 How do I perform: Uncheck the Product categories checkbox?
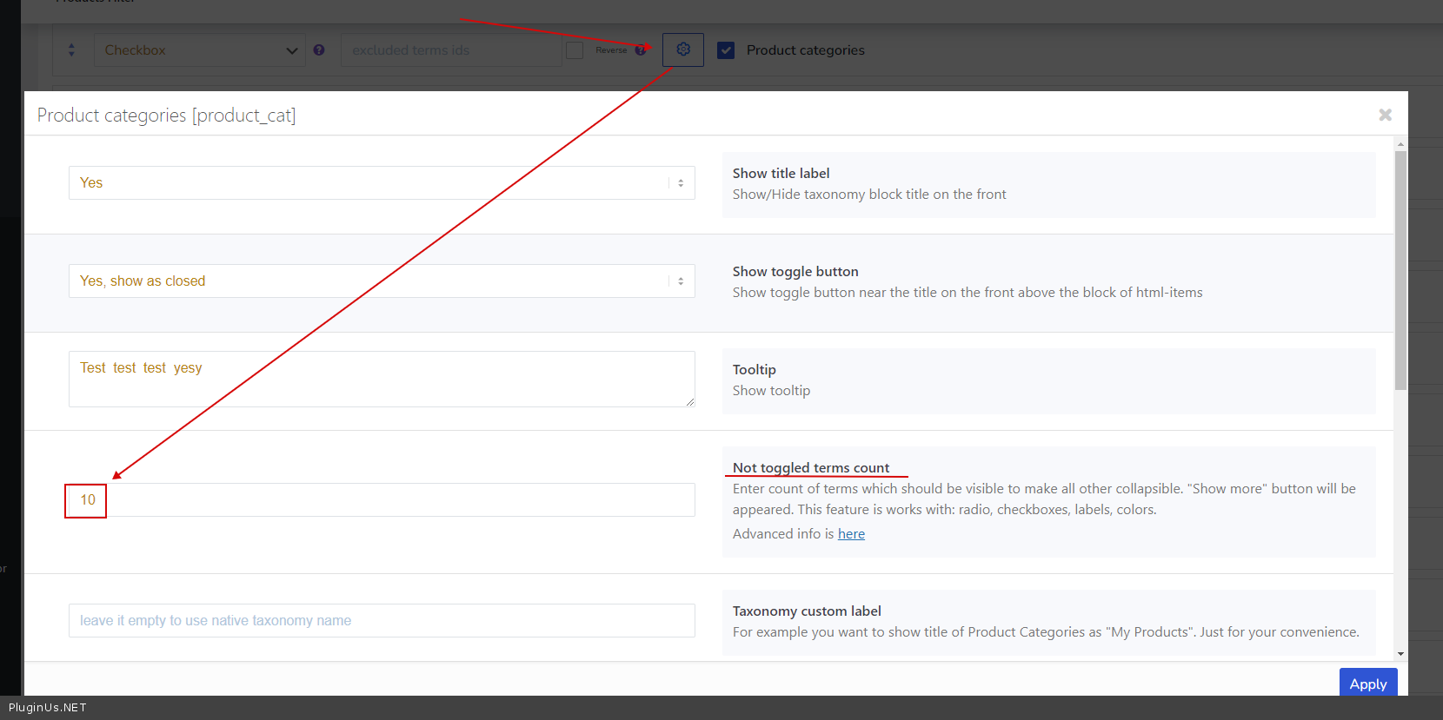pyautogui.click(x=726, y=50)
